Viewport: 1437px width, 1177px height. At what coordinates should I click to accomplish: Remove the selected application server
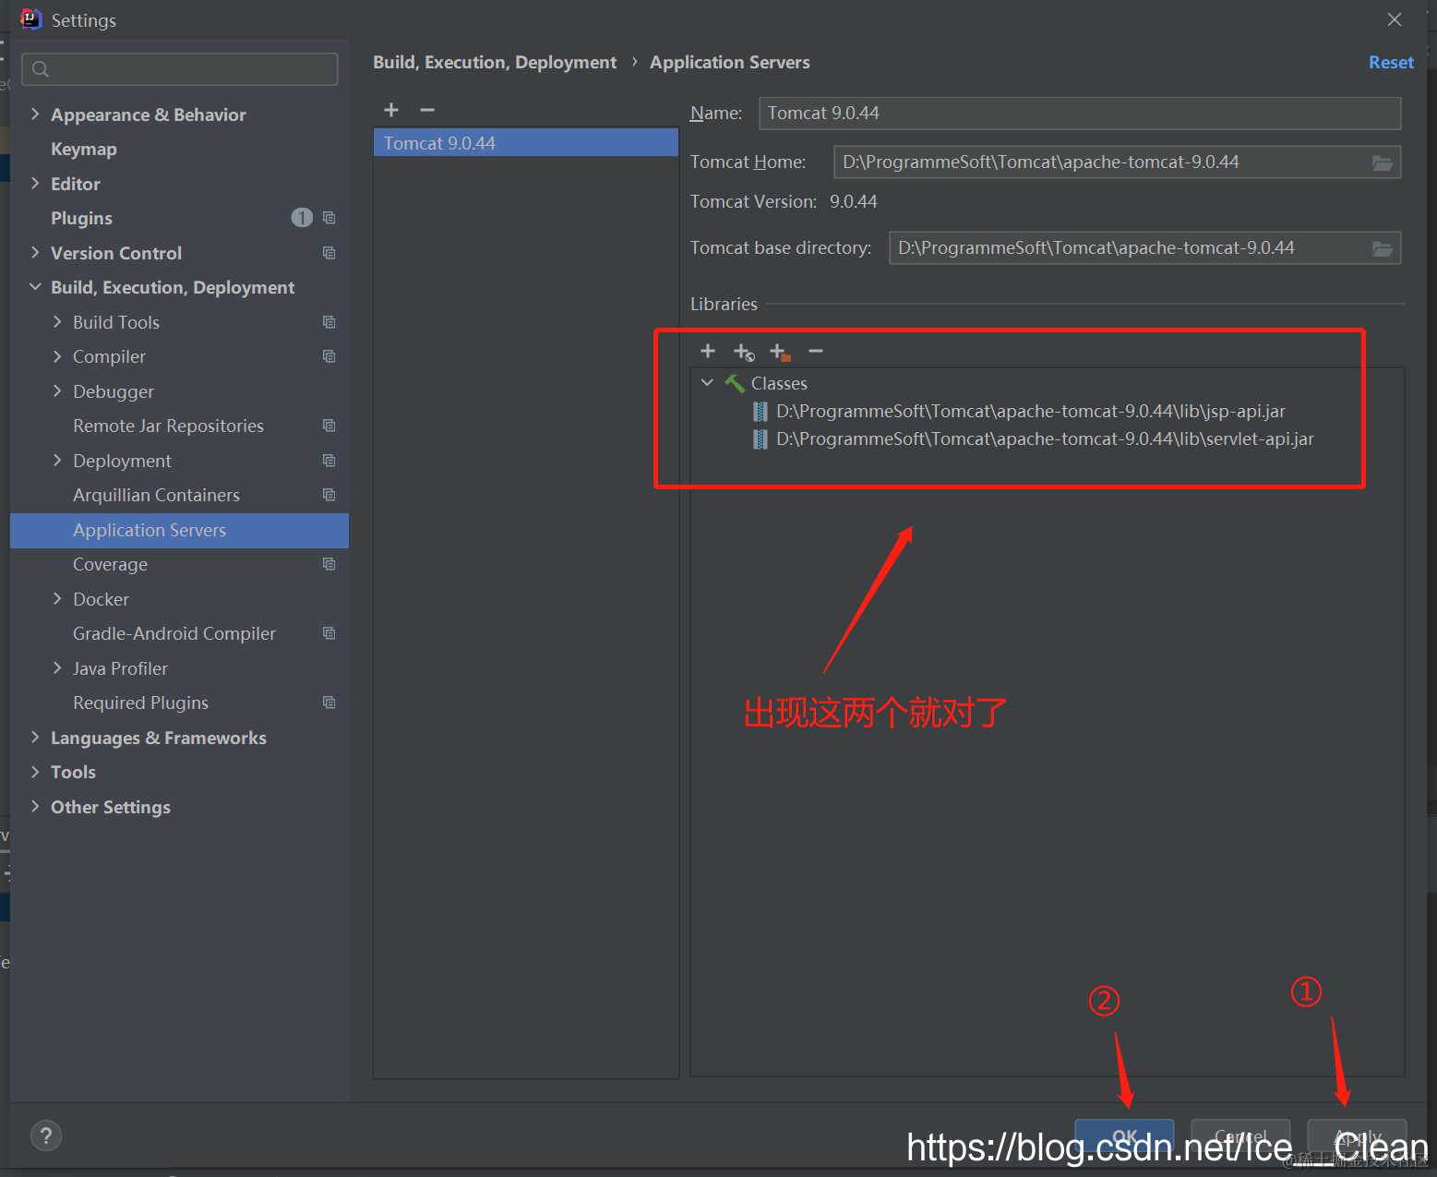(x=426, y=110)
